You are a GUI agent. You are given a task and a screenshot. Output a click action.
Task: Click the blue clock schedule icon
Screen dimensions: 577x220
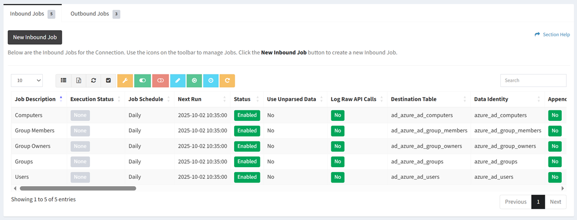[x=211, y=81]
